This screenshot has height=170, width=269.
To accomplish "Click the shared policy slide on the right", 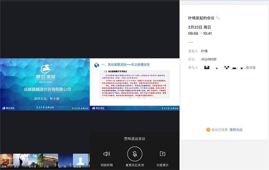I will click(x=134, y=84).
